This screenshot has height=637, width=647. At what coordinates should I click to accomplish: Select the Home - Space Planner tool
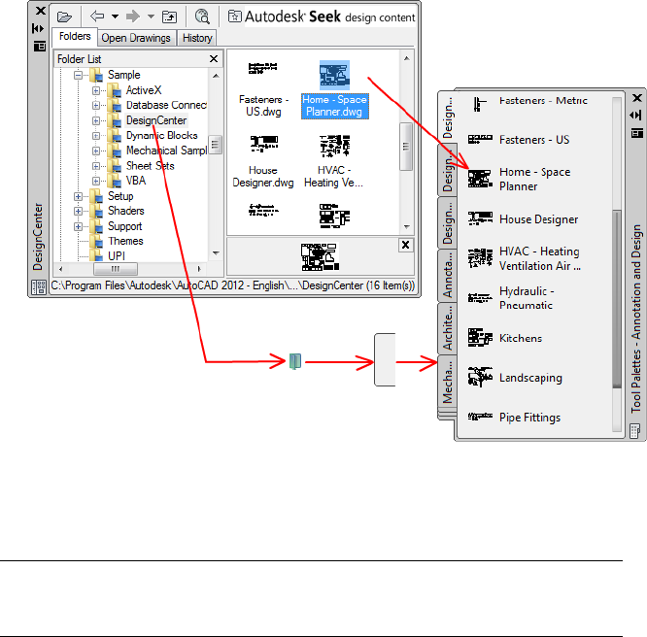click(520, 179)
